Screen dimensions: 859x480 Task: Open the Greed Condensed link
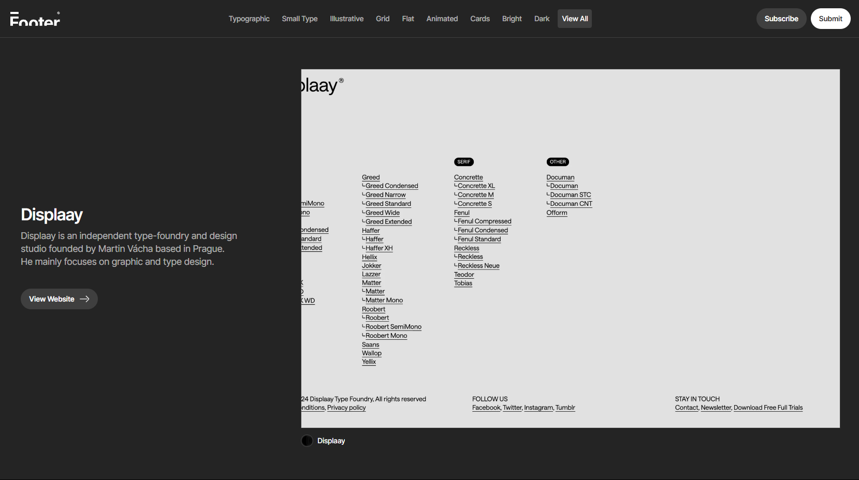point(392,186)
